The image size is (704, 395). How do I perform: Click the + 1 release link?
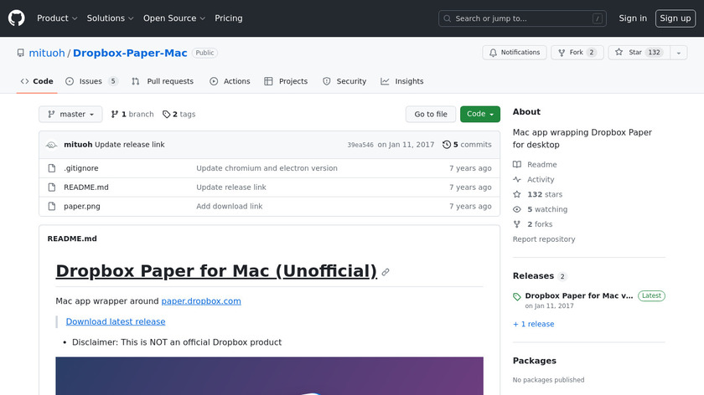click(x=533, y=324)
